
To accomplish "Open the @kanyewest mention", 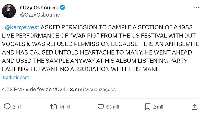I will 22,27.
